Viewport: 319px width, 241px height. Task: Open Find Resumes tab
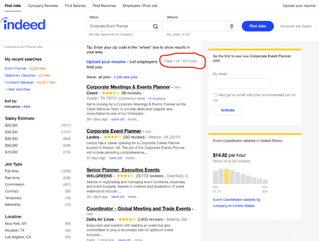tap(104, 5)
